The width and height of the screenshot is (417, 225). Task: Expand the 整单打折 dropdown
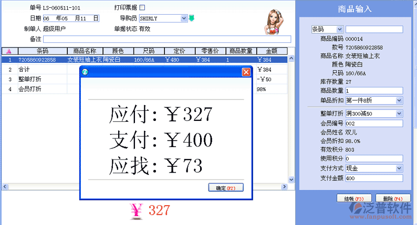point(399,114)
